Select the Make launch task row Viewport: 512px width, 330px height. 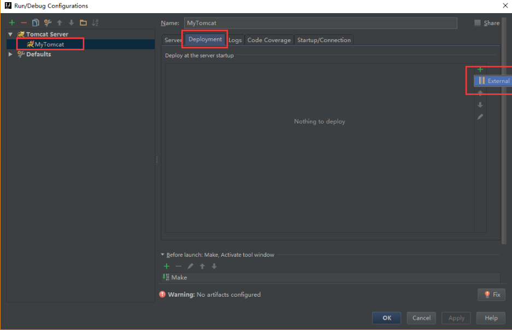click(x=331, y=277)
